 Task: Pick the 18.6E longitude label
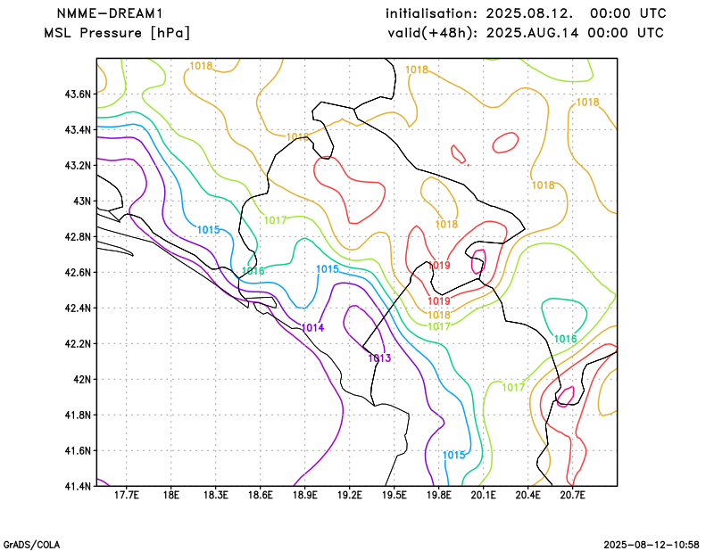tap(260, 495)
